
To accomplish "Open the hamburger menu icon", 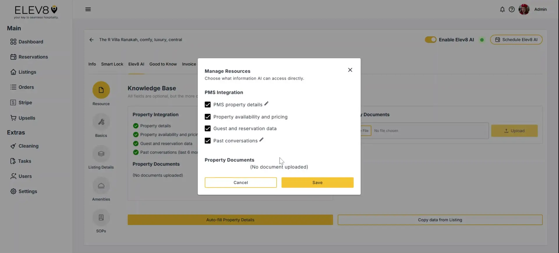I will click(88, 9).
